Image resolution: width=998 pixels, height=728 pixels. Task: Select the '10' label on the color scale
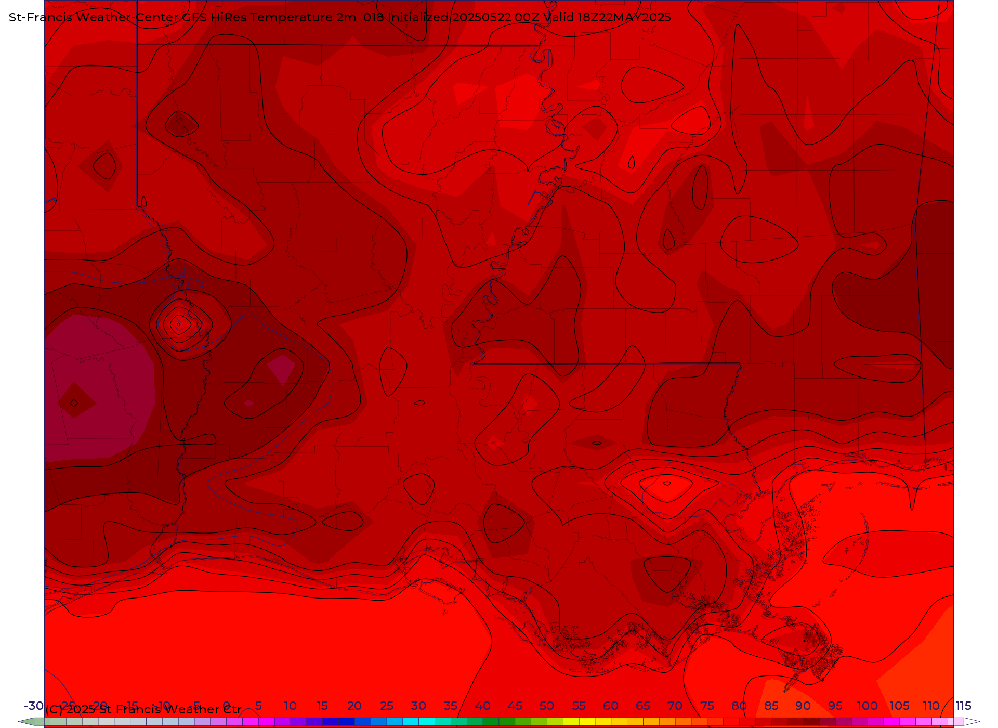tap(291, 706)
